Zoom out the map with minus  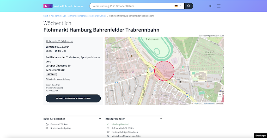click(x=220, y=99)
